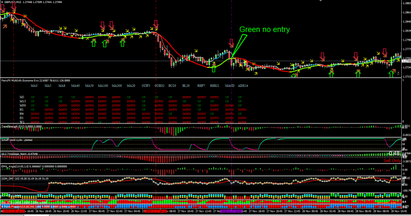Click the H4 BU20 green UP cell
This screenshot has height=216, width=411.
pyautogui.click(x=170, y=114)
